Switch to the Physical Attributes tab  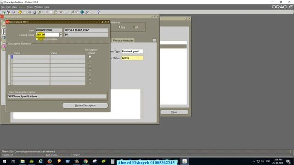(x=123, y=40)
